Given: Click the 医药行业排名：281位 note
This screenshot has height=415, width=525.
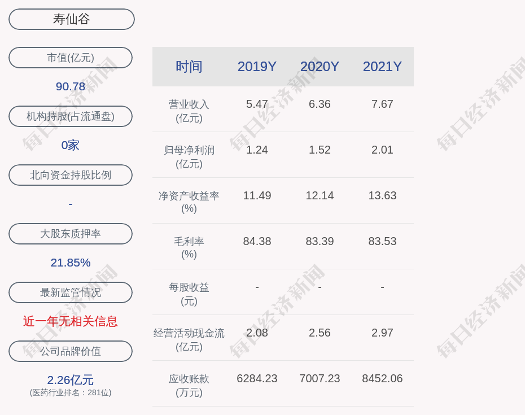Looking at the screenshot, I should click(71, 392).
